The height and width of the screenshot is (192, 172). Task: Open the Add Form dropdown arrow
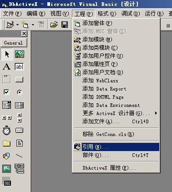(x=33, y=25)
